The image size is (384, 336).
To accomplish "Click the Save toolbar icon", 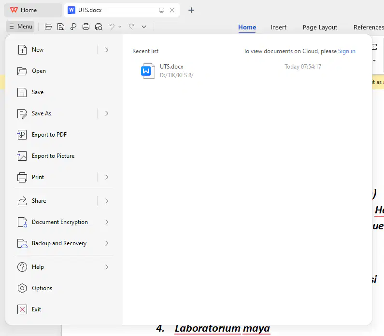I will coord(61,27).
